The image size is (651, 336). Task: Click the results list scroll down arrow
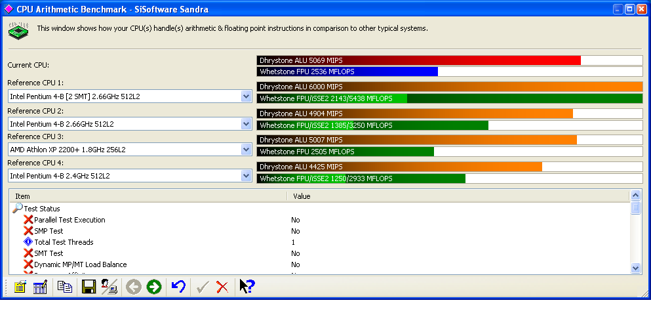636,268
